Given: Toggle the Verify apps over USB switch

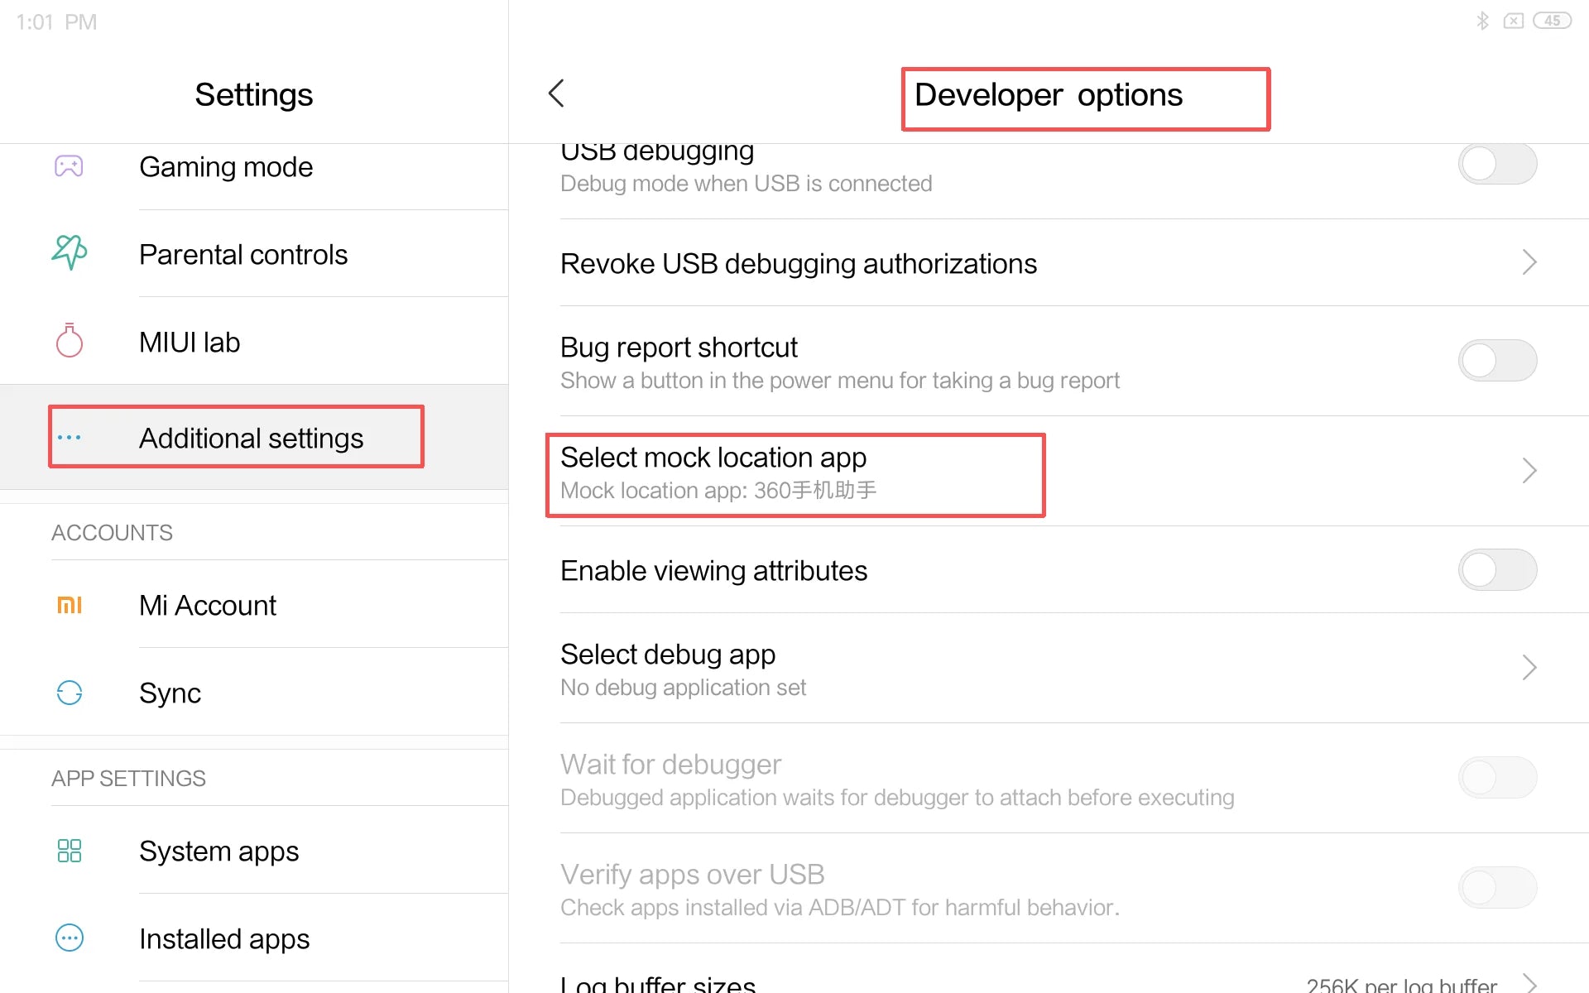Looking at the screenshot, I should pyautogui.click(x=1497, y=888).
